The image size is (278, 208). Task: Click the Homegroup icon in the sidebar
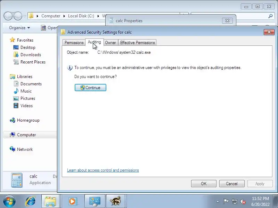(x=13, y=120)
